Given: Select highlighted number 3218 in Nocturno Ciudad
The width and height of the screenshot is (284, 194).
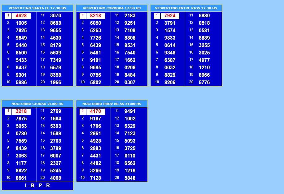Looking at the screenshot, I should [21, 111].
